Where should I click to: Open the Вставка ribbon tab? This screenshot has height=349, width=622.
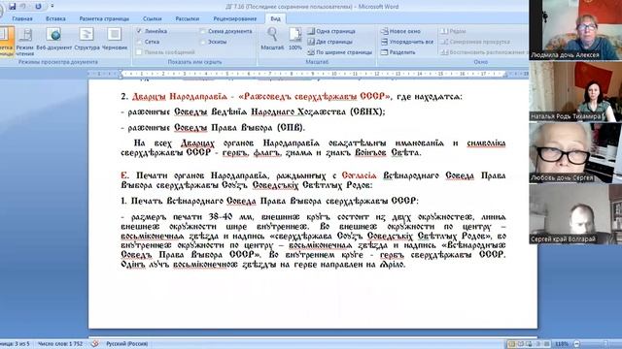point(55,18)
